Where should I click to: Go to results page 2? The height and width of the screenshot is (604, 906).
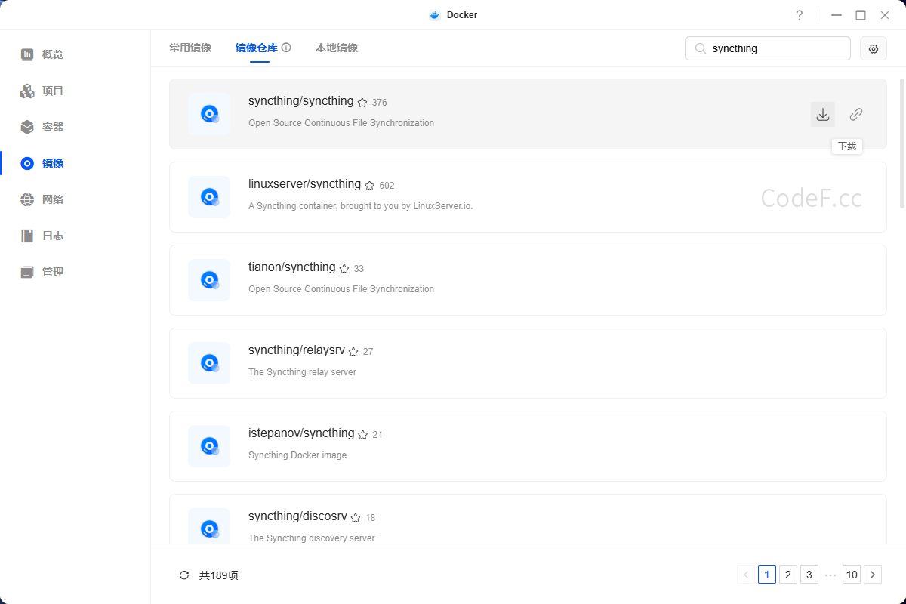(788, 575)
